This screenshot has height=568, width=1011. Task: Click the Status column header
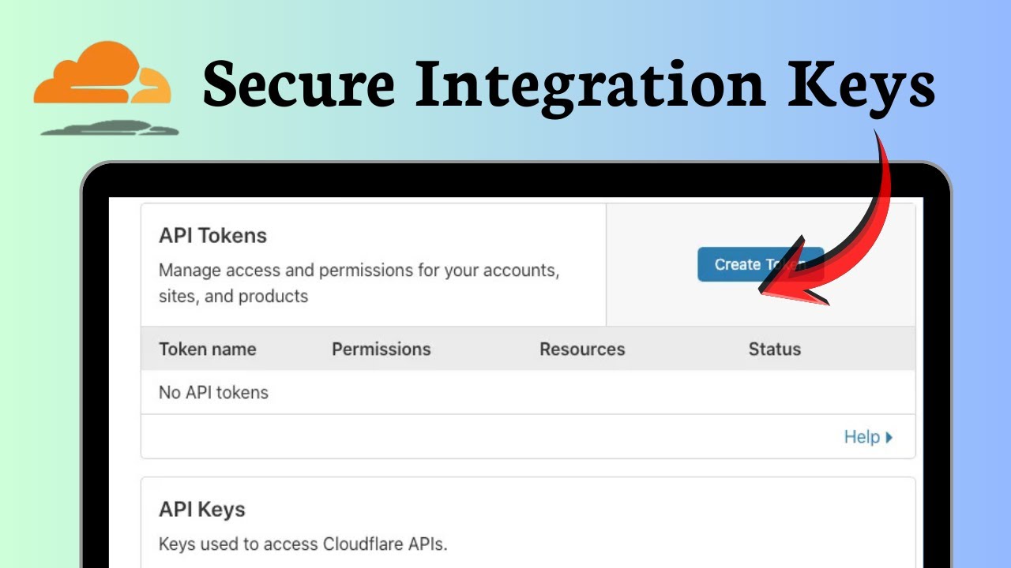775,349
